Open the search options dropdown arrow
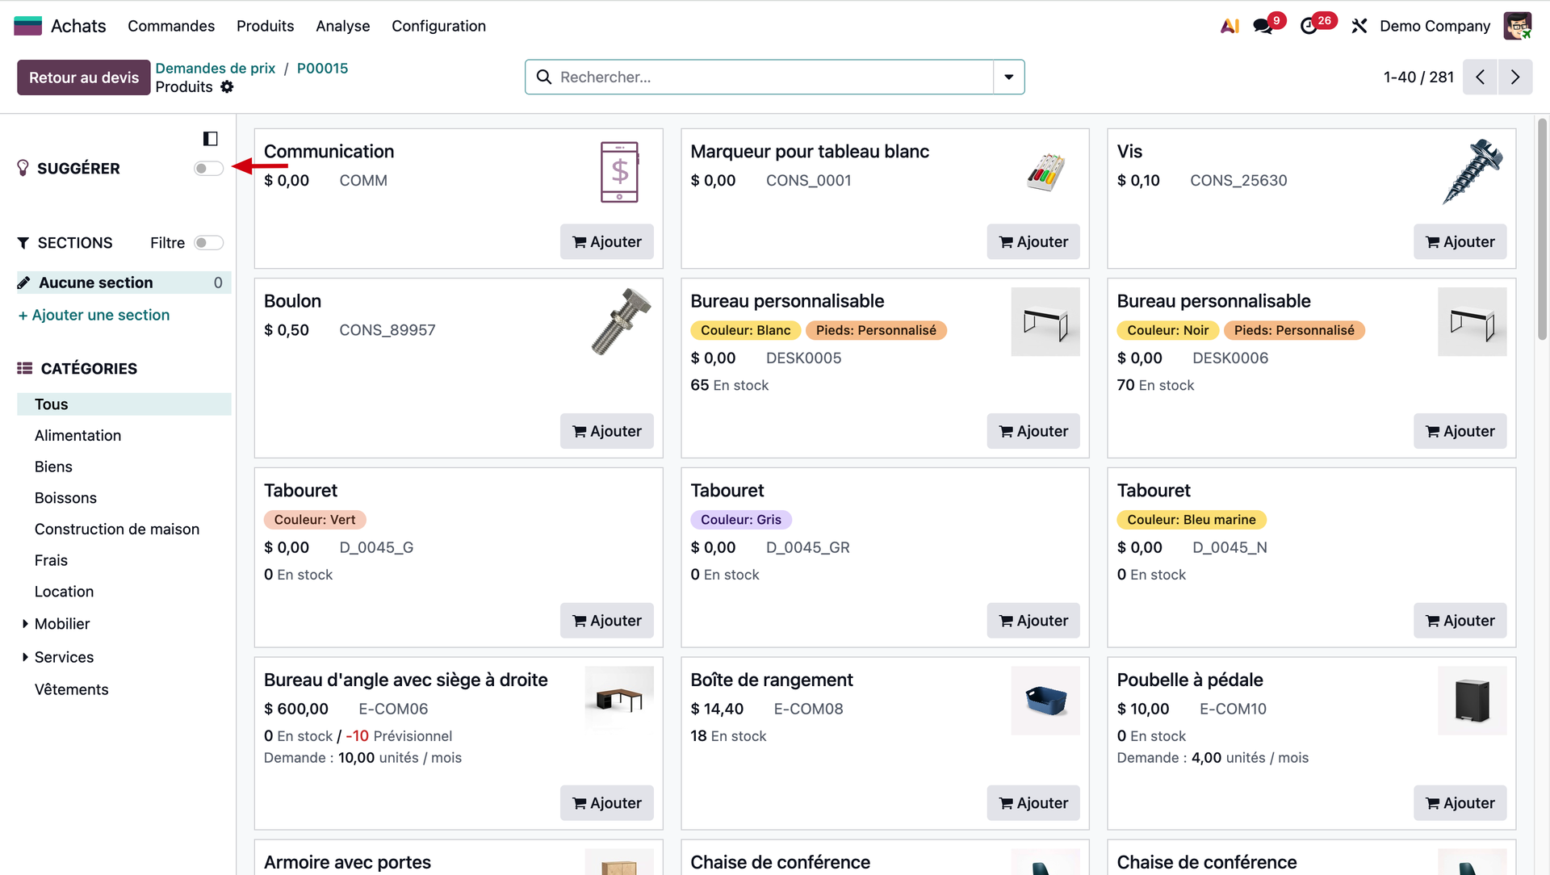Viewport: 1550px width, 875px height. 1008,77
